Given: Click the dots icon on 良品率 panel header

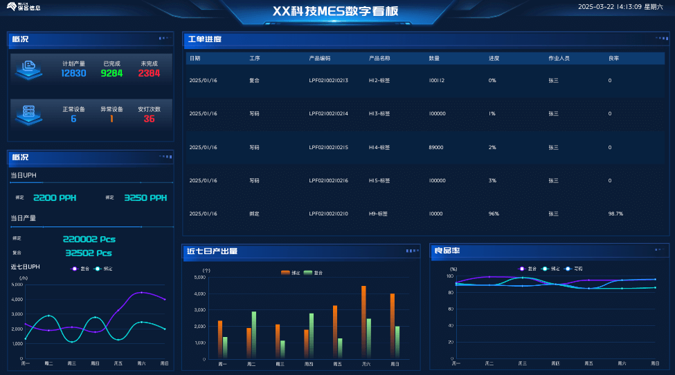Looking at the screenshot, I should pyautogui.click(x=660, y=251).
